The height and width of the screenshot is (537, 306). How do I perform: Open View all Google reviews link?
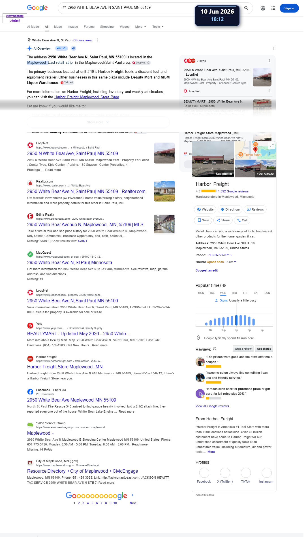pyautogui.click(x=212, y=406)
